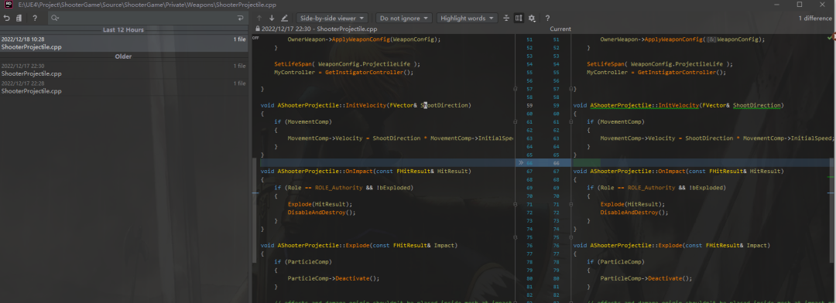Click the Create Patch icon

19,18
